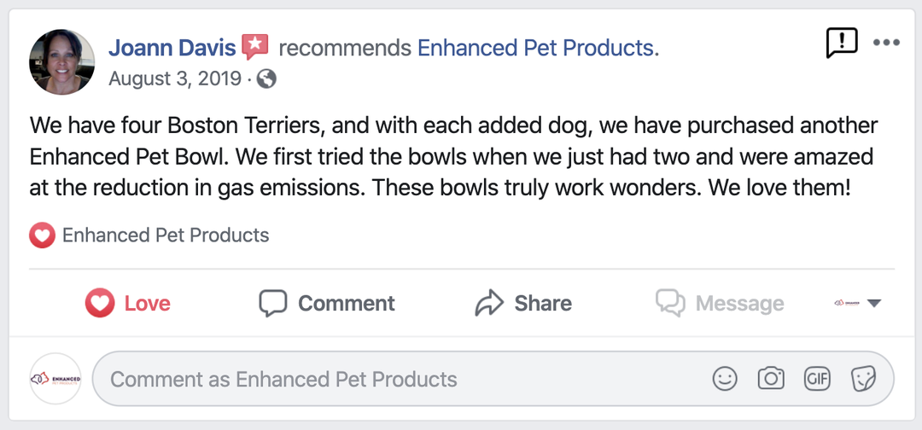Click the Share button
922x430 pixels.
pos(523,303)
